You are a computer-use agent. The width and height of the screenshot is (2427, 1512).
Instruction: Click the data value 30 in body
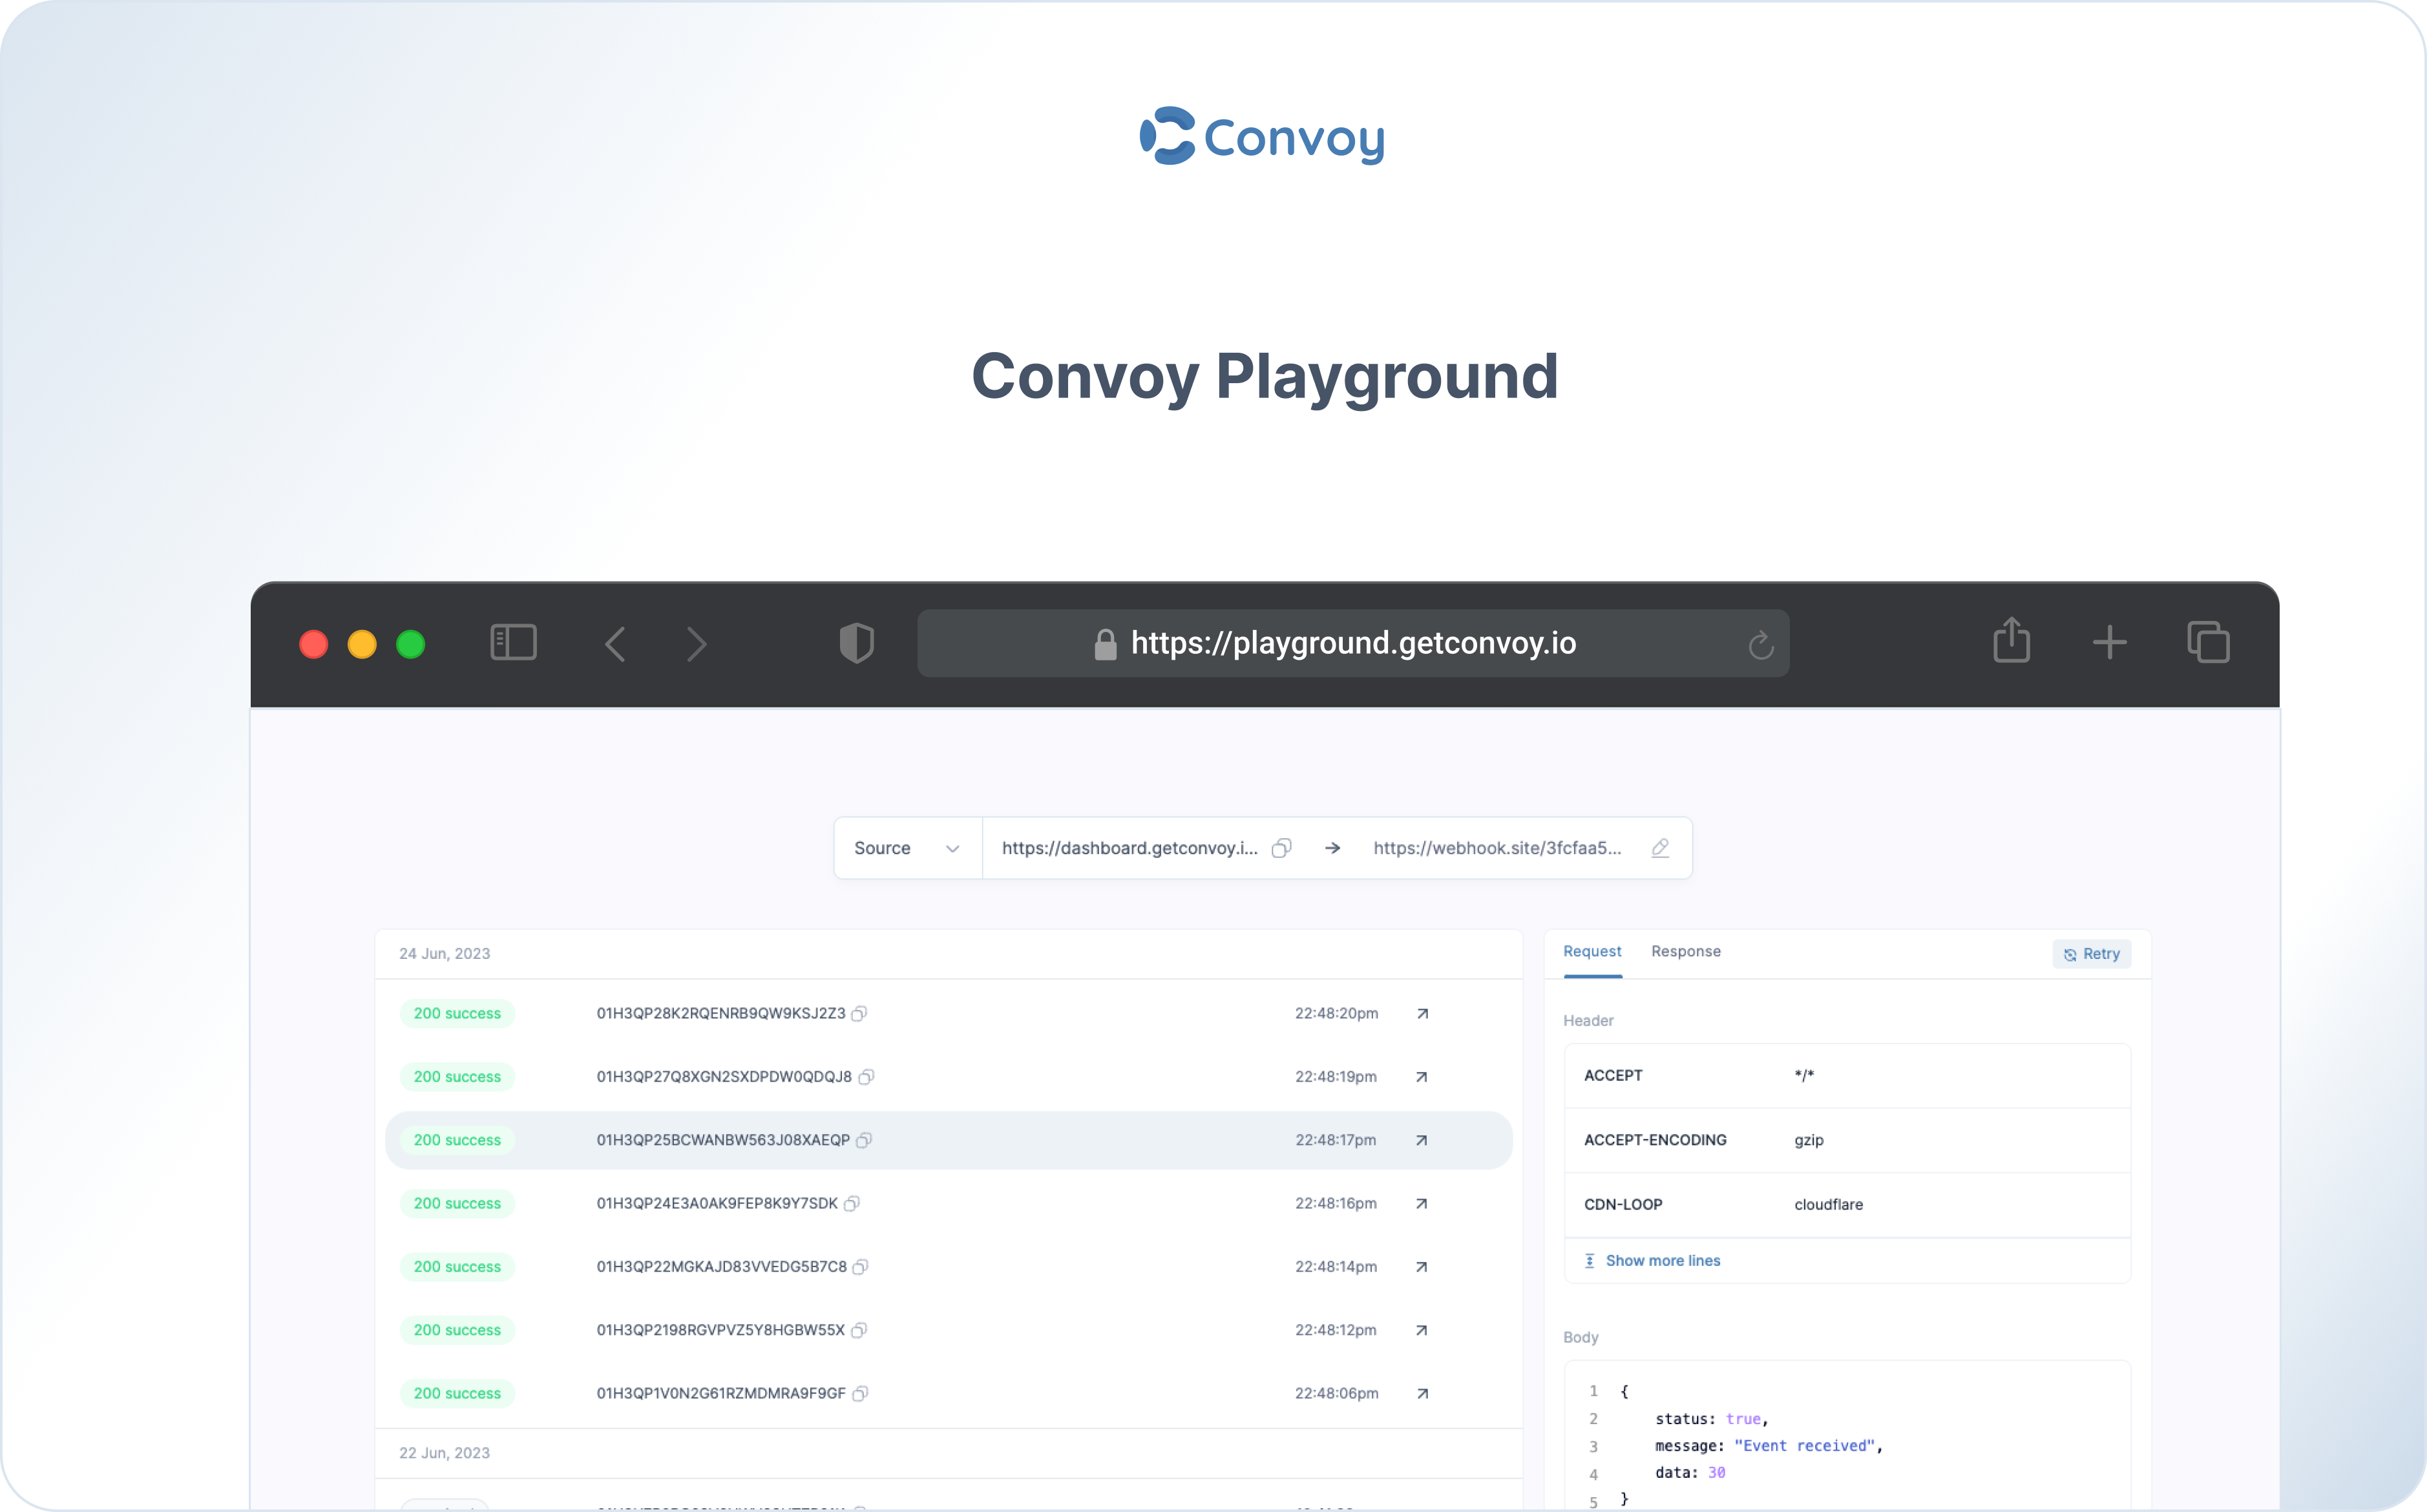click(1716, 1473)
